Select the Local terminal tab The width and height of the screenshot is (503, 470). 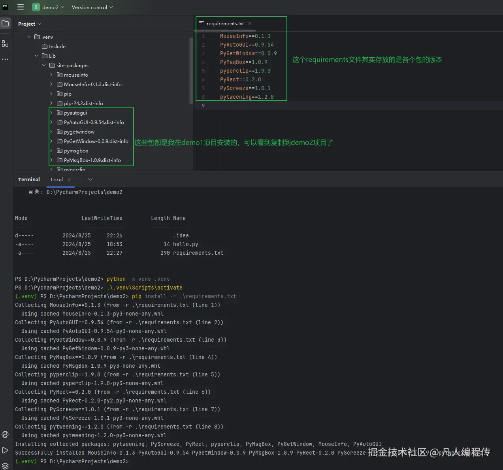coord(57,179)
